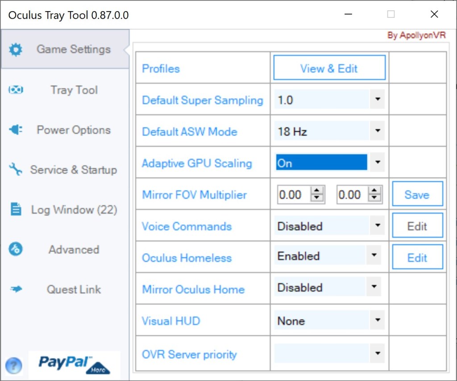The height and width of the screenshot is (381, 457).
Task: Save the Mirror FOV Multiplier values
Action: [417, 194]
